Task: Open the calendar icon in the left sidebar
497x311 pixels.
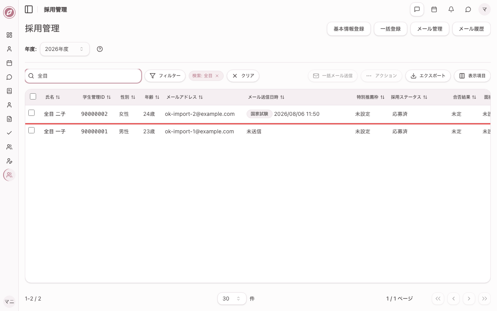Action: tap(9, 63)
